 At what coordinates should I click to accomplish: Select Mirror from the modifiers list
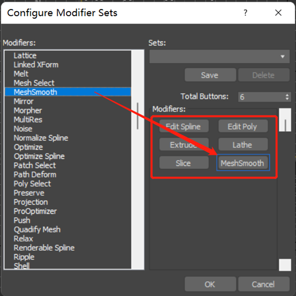pyautogui.click(x=23, y=101)
